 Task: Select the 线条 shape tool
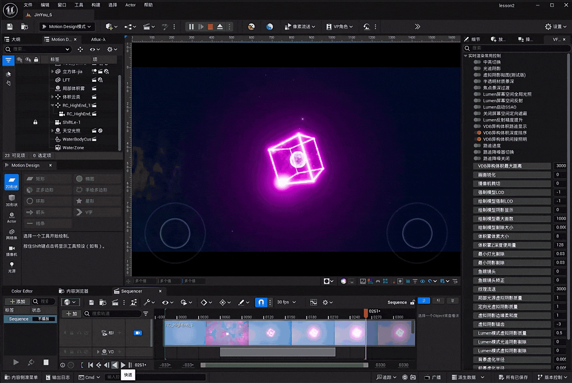tap(40, 223)
